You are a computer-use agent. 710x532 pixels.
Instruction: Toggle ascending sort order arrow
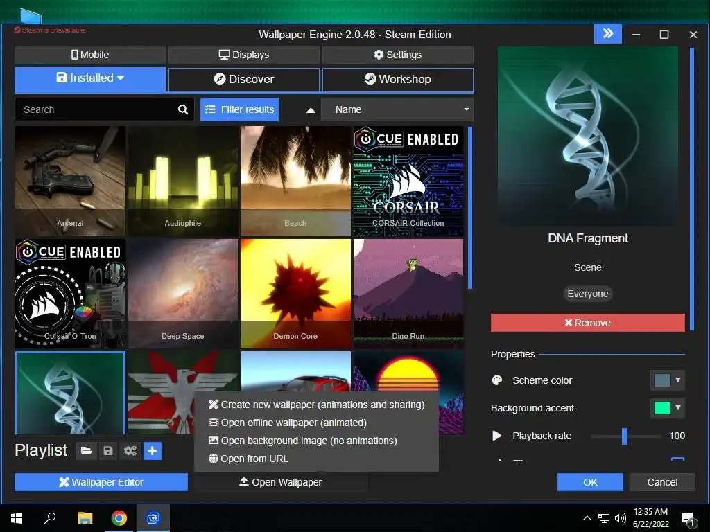coord(311,110)
